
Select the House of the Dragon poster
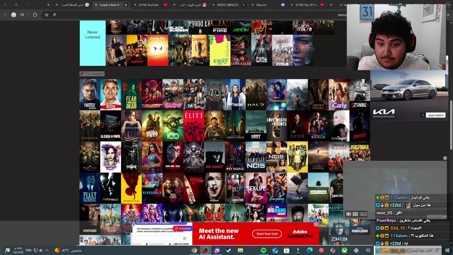(318, 95)
